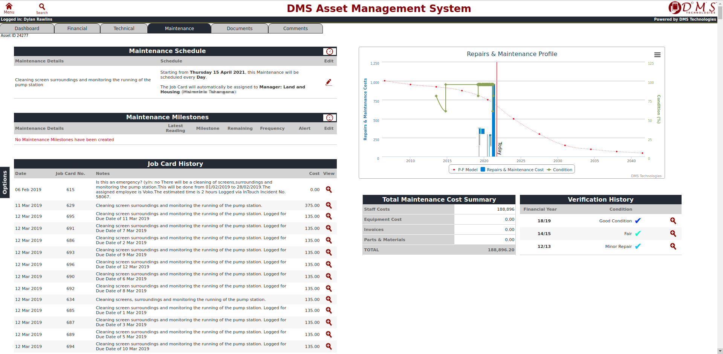The image size is (723, 354).
Task: Click the 375.00 cost cell
Action: pyautogui.click(x=312, y=205)
